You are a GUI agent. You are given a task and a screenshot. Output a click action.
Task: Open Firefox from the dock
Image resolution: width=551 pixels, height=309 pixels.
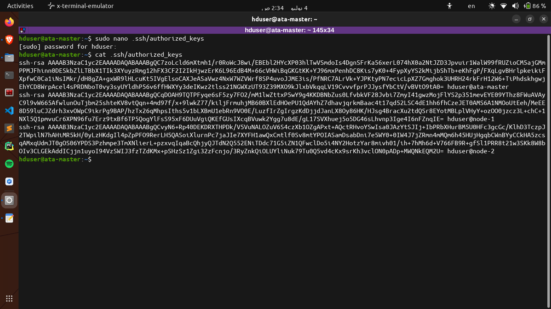pos(9,22)
